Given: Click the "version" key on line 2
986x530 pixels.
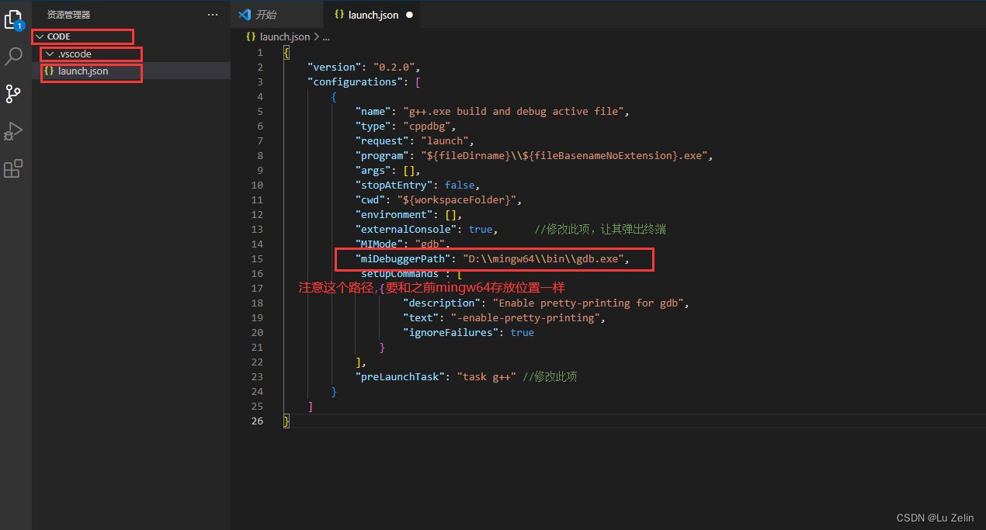Looking at the screenshot, I should coord(334,67).
